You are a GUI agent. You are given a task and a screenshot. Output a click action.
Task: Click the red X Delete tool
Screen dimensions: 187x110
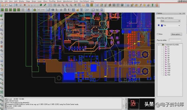point(25,5)
